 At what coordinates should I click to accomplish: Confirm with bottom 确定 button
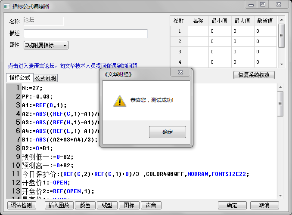pyautogui.click(x=232, y=206)
